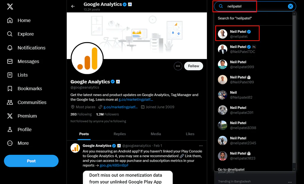Open the @neilpatel2345 result
The image size is (304, 184).
pos(253,140)
